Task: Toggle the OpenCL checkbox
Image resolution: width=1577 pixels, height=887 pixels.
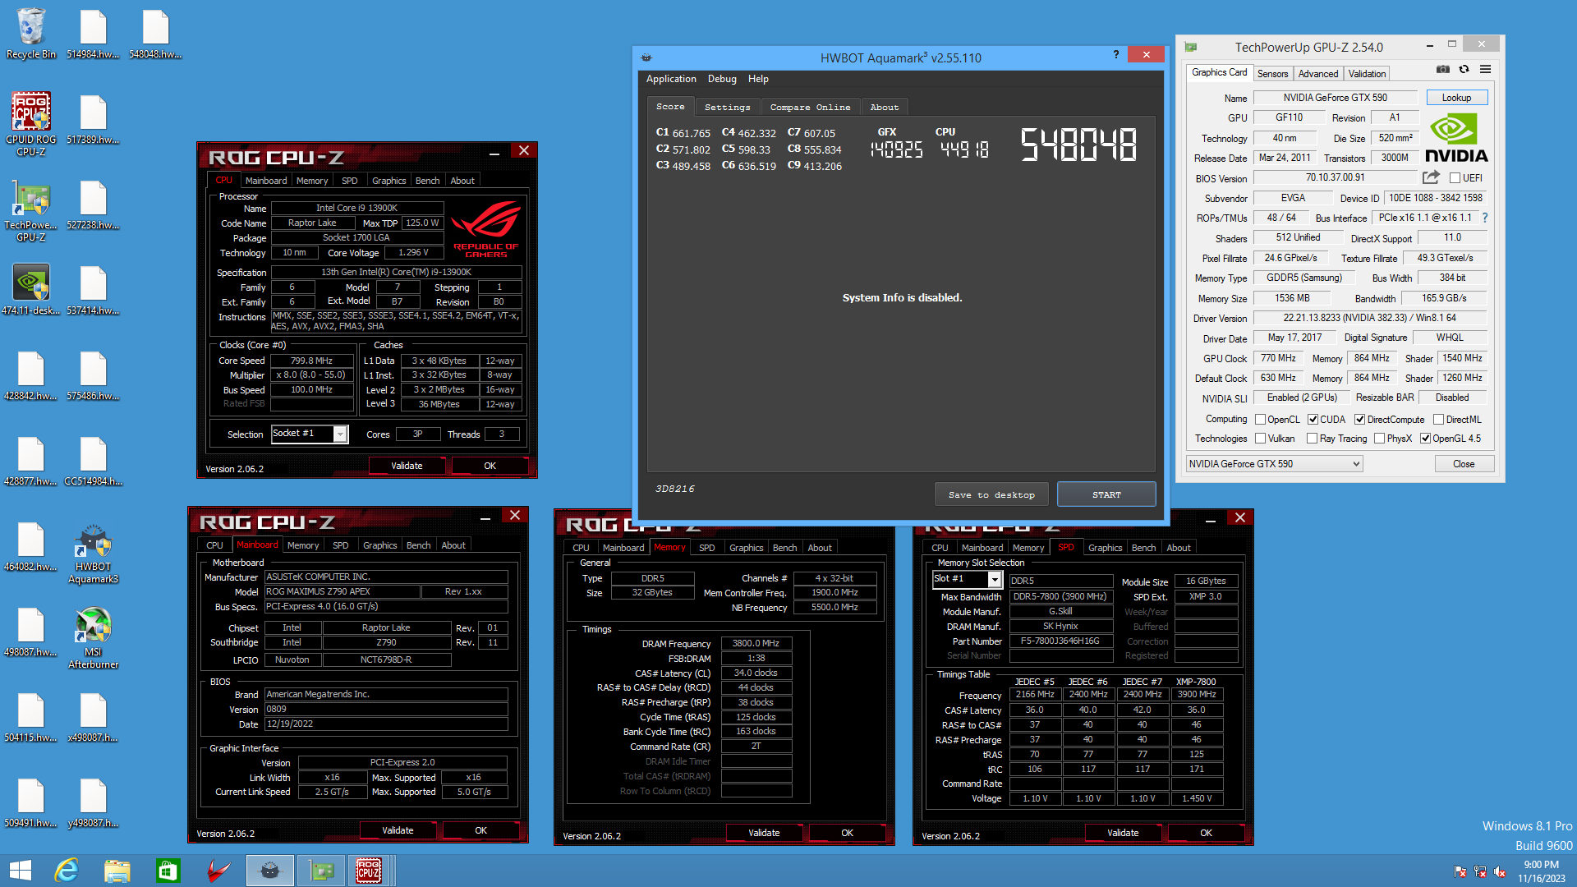Action: [1260, 420]
